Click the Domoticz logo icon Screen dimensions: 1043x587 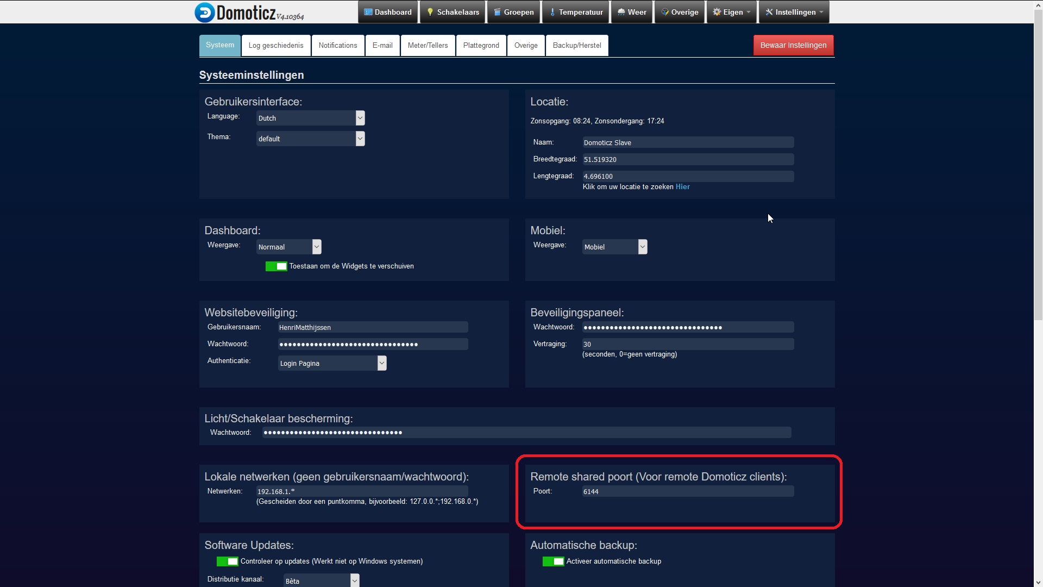[x=205, y=13]
